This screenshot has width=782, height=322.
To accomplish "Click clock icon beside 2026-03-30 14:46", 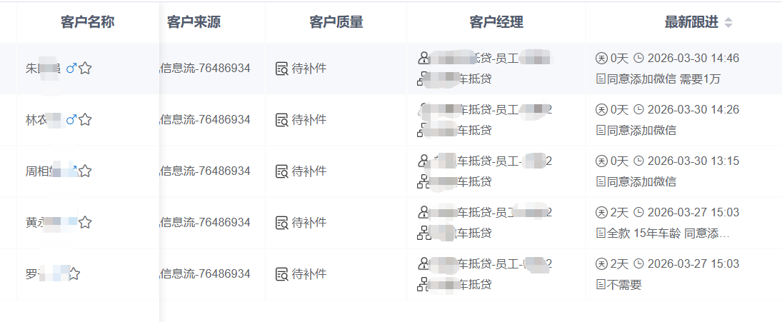I will (639, 59).
